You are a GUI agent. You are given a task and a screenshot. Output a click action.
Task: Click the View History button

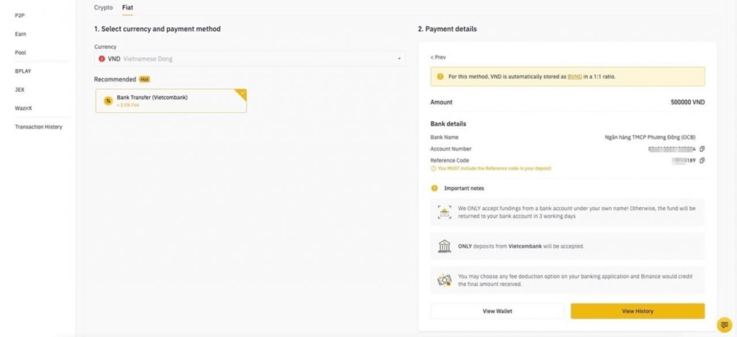coord(638,311)
